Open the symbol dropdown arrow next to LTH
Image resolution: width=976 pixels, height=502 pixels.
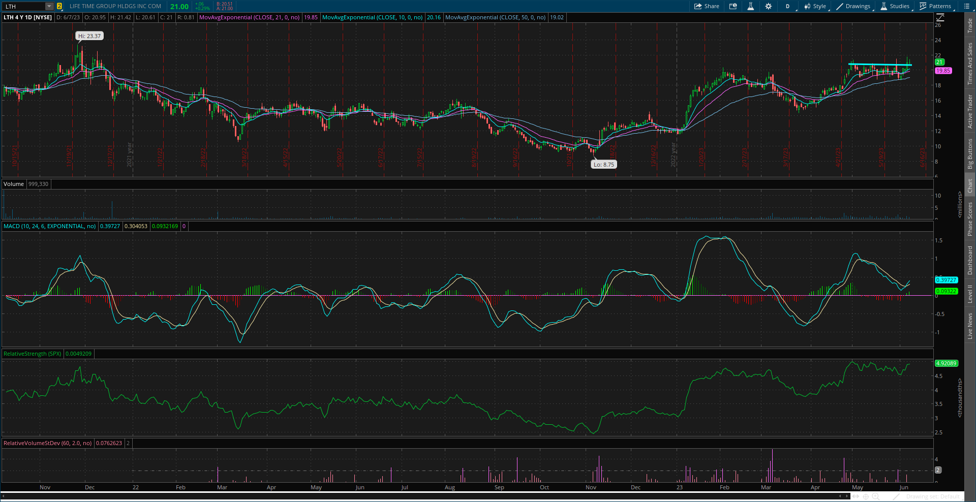coord(49,6)
